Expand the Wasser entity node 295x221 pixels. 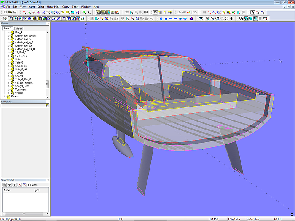pos(9,93)
